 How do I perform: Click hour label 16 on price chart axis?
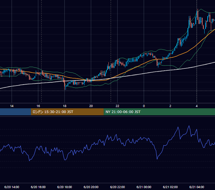[38, 106]
